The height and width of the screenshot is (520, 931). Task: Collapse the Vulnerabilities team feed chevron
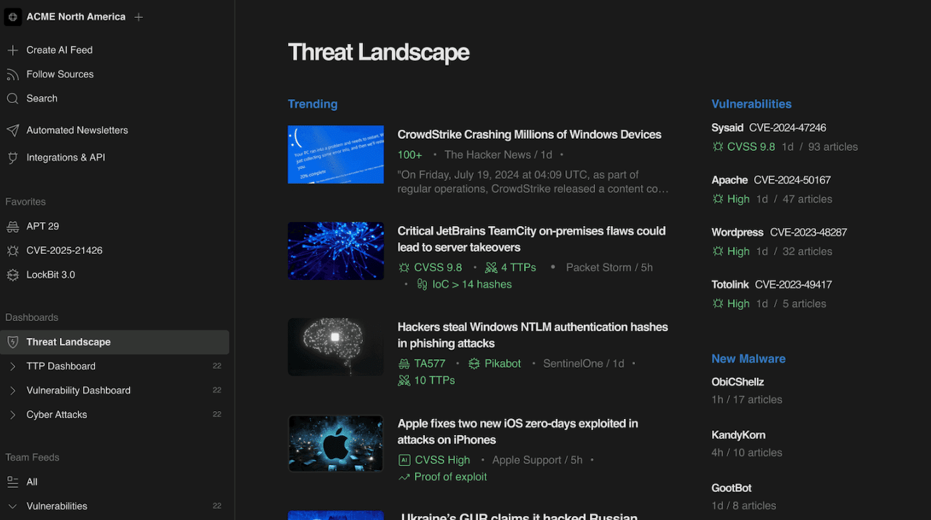point(13,507)
